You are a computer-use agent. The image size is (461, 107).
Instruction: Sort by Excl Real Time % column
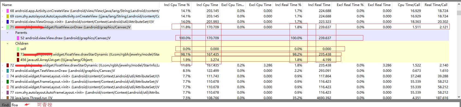click(x=350, y=5)
